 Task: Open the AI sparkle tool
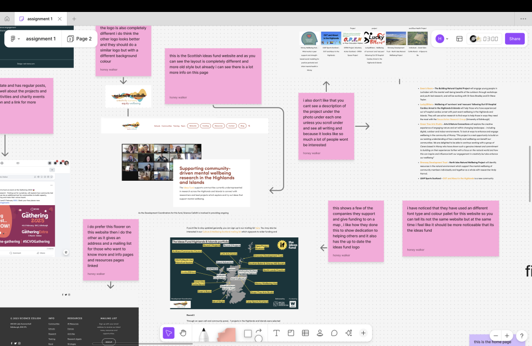349,333
